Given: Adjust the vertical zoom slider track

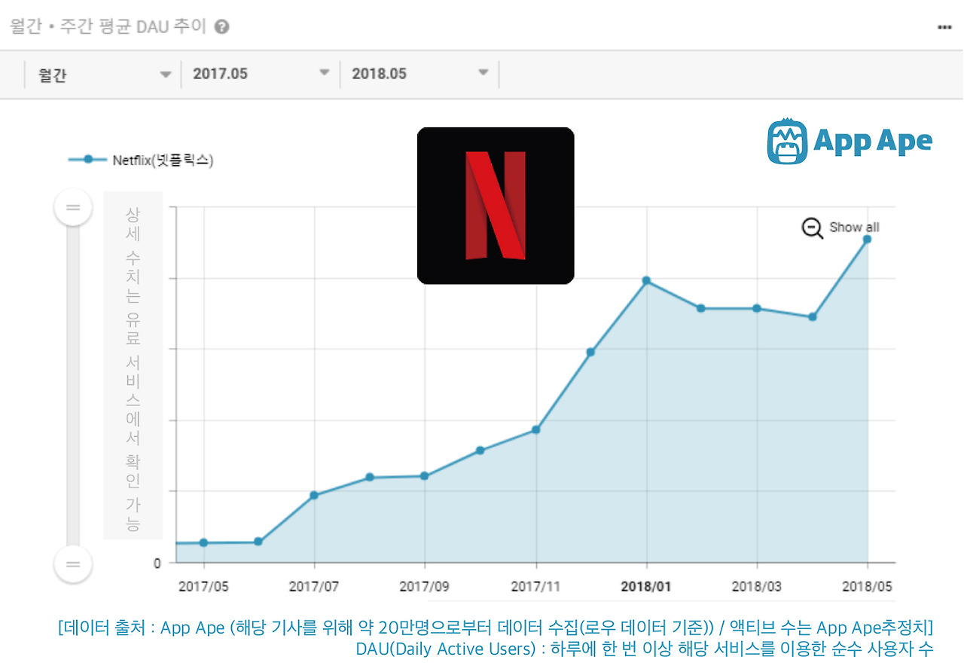Looking at the screenshot, I should click(x=72, y=384).
